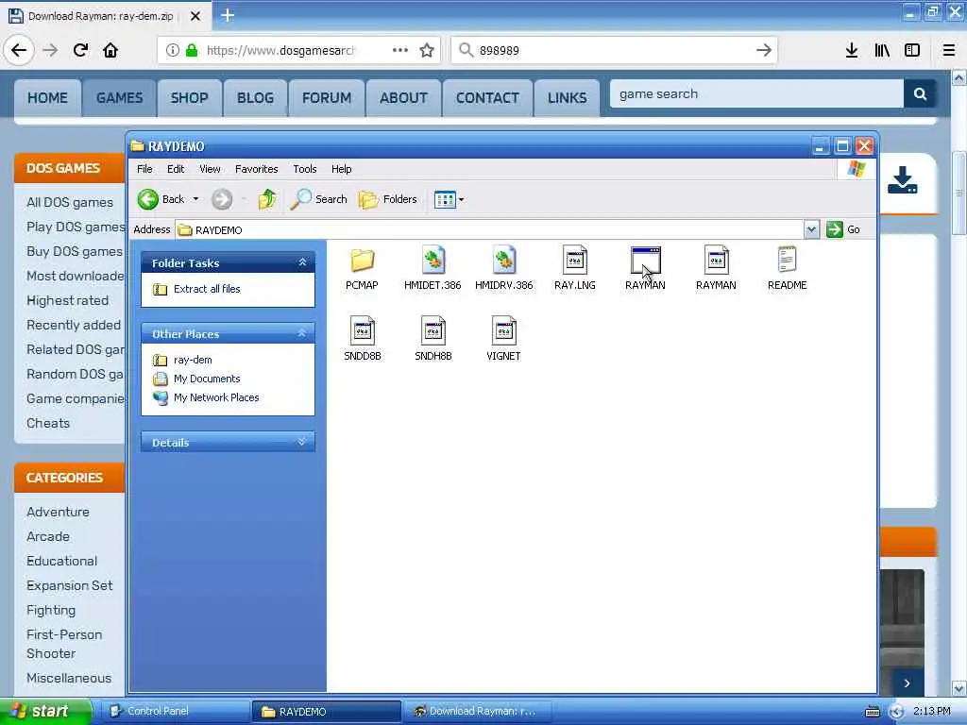The image size is (967, 725).
Task: Open the Back history dropdown arrow
Action: pyautogui.click(x=195, y=199)
